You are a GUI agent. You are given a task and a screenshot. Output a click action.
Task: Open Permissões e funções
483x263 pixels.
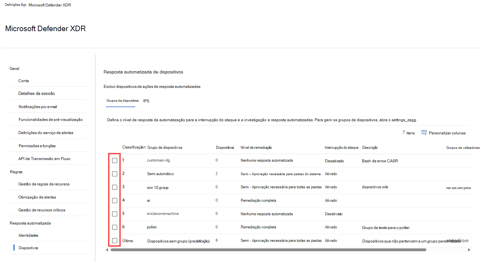(x=37, y=146)
